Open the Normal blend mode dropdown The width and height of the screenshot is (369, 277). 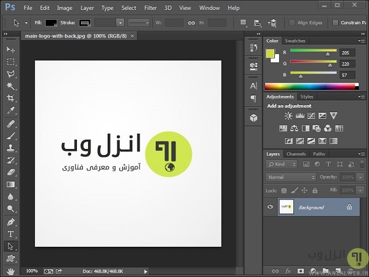(291, 177)
